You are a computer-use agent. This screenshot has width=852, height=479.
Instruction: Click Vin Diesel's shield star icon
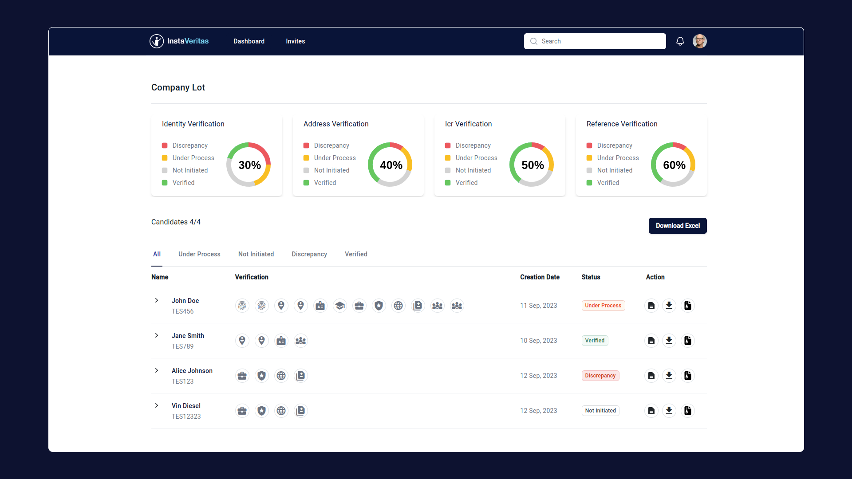click(262, 411)
